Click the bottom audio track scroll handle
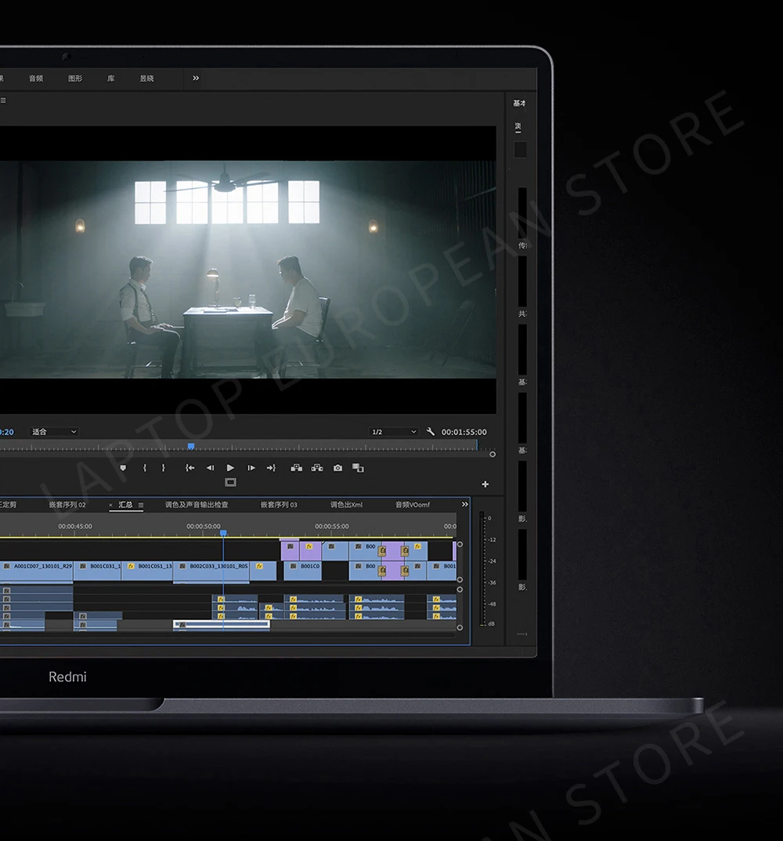 click(x=460, y=627)
